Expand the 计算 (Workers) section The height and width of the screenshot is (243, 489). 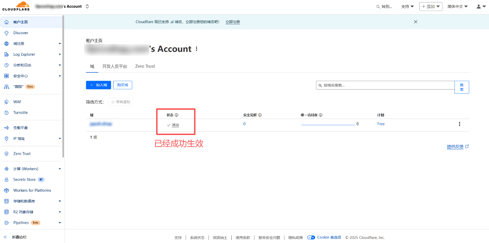(x=60, y=169)
